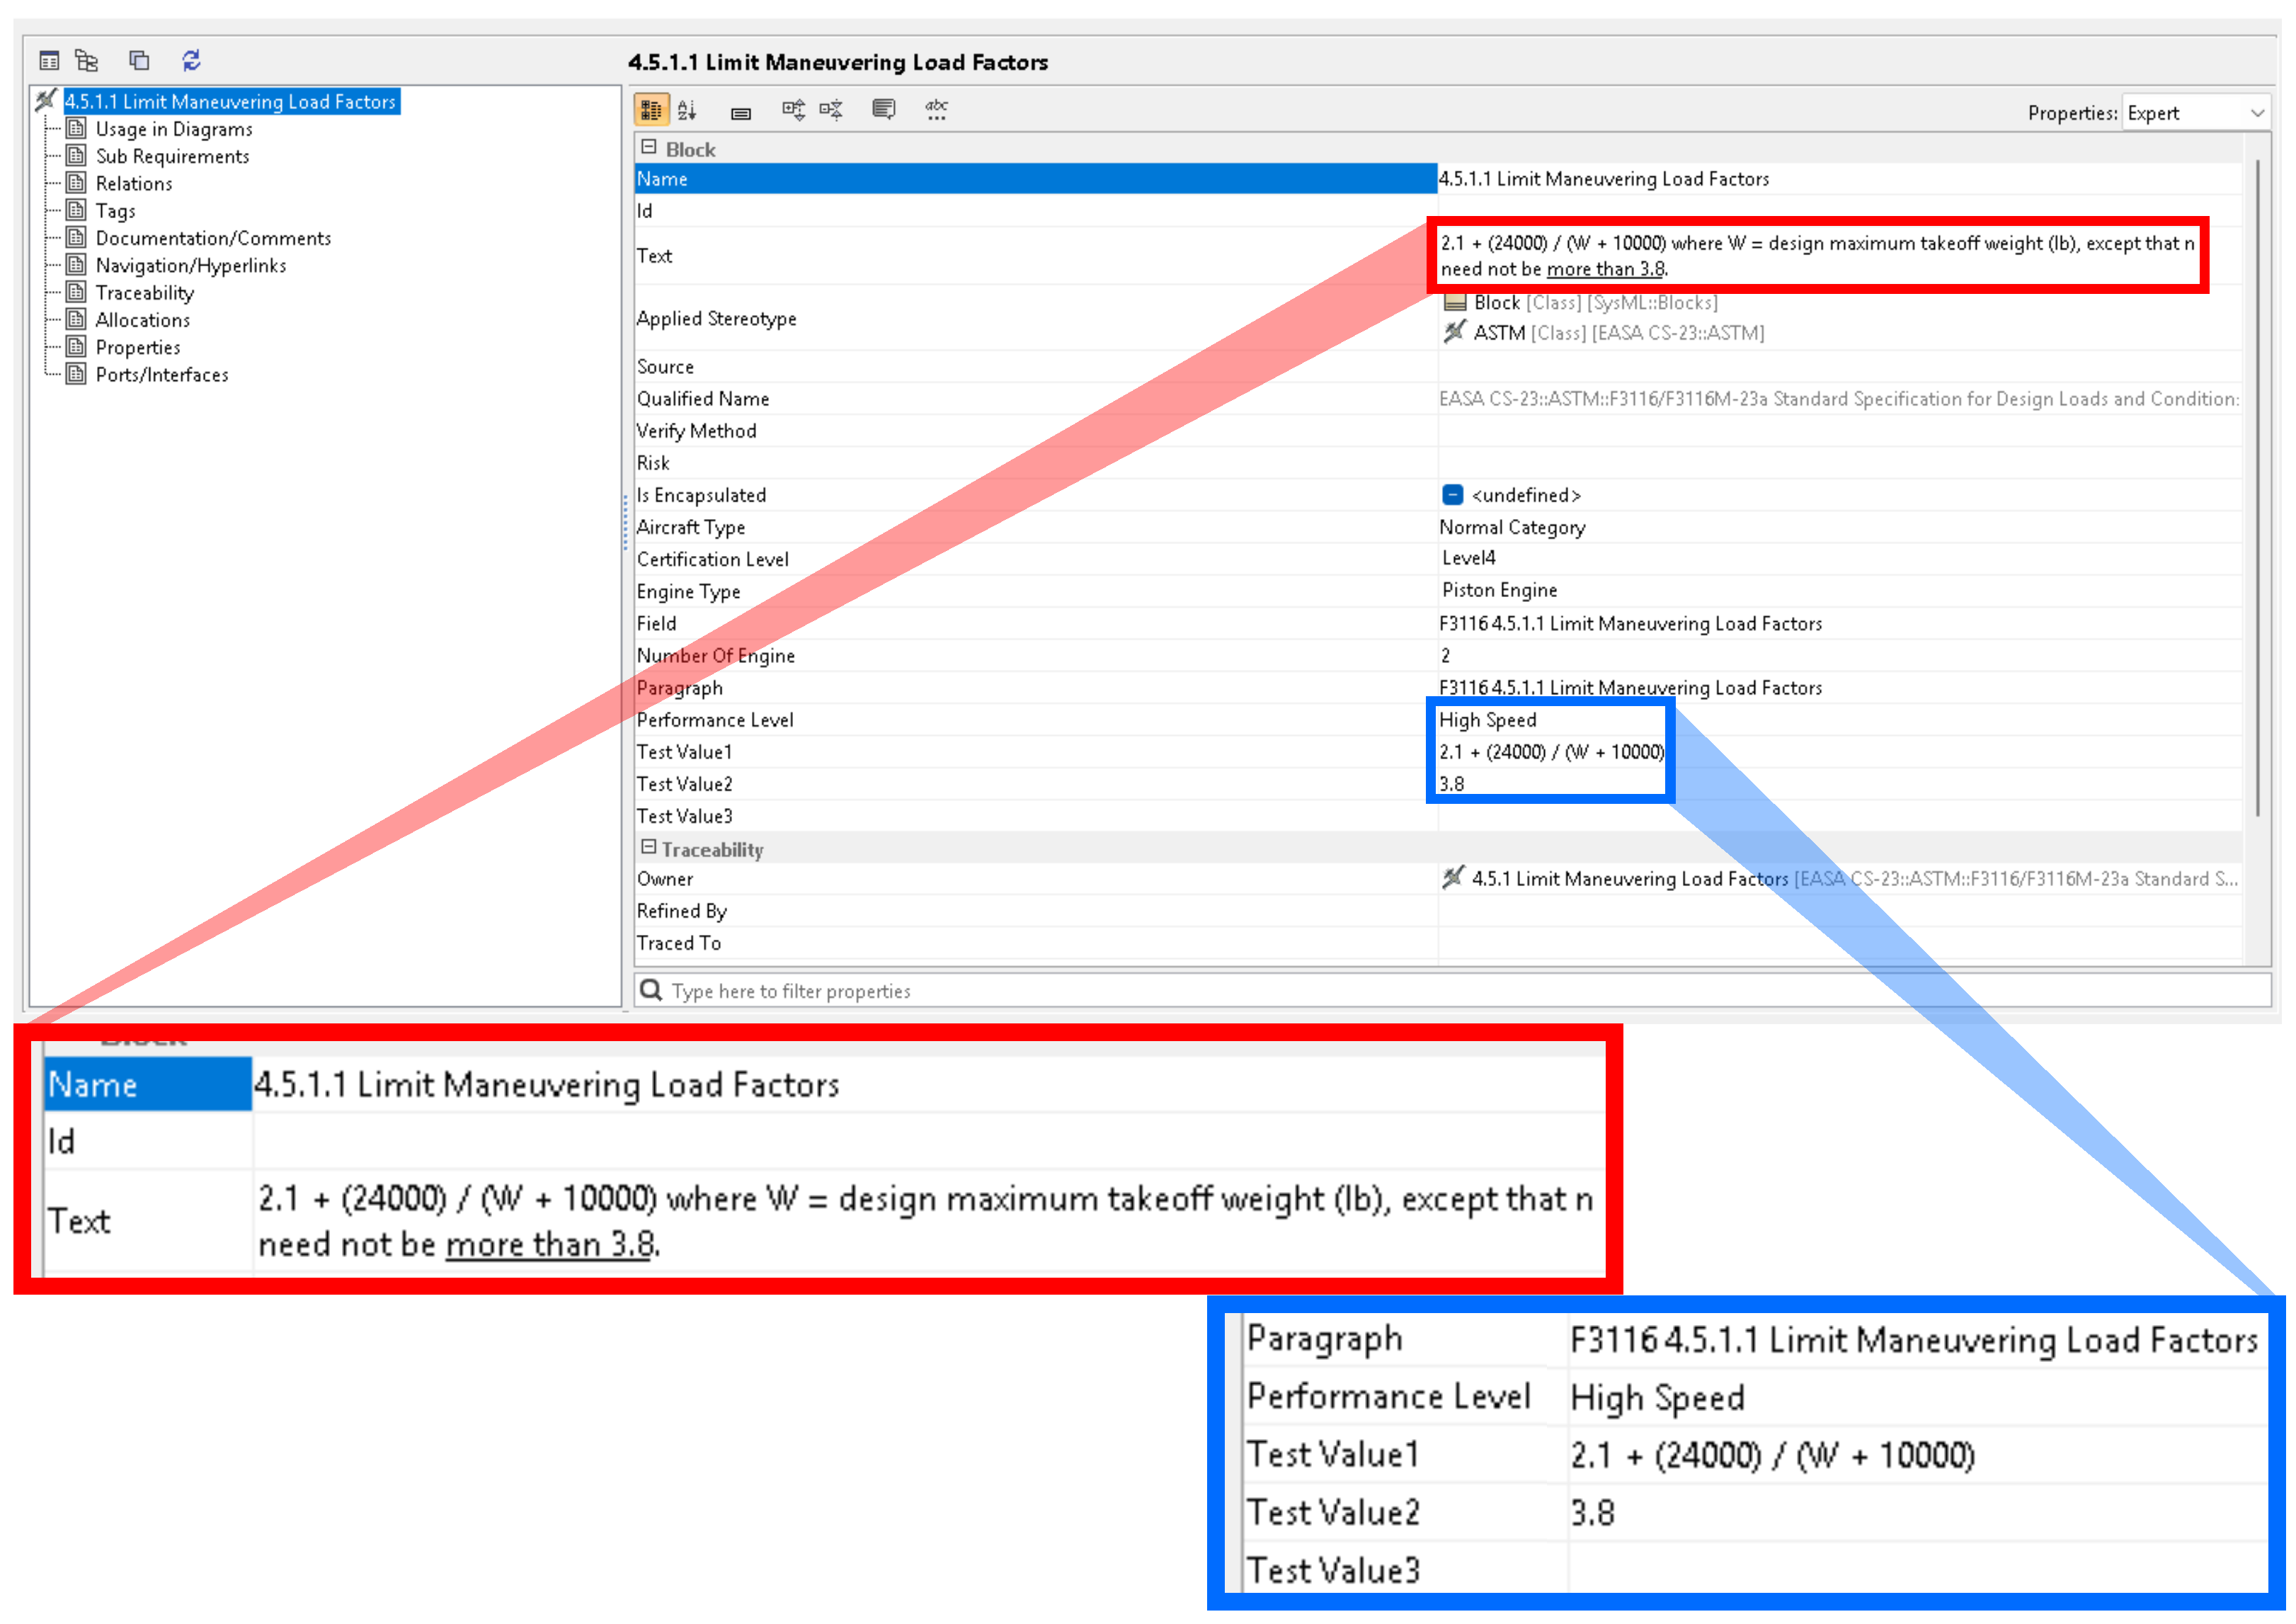Click the Performance Level value High Speed
Screen dimensions: 2296x1624
(x=1487, y=720)
